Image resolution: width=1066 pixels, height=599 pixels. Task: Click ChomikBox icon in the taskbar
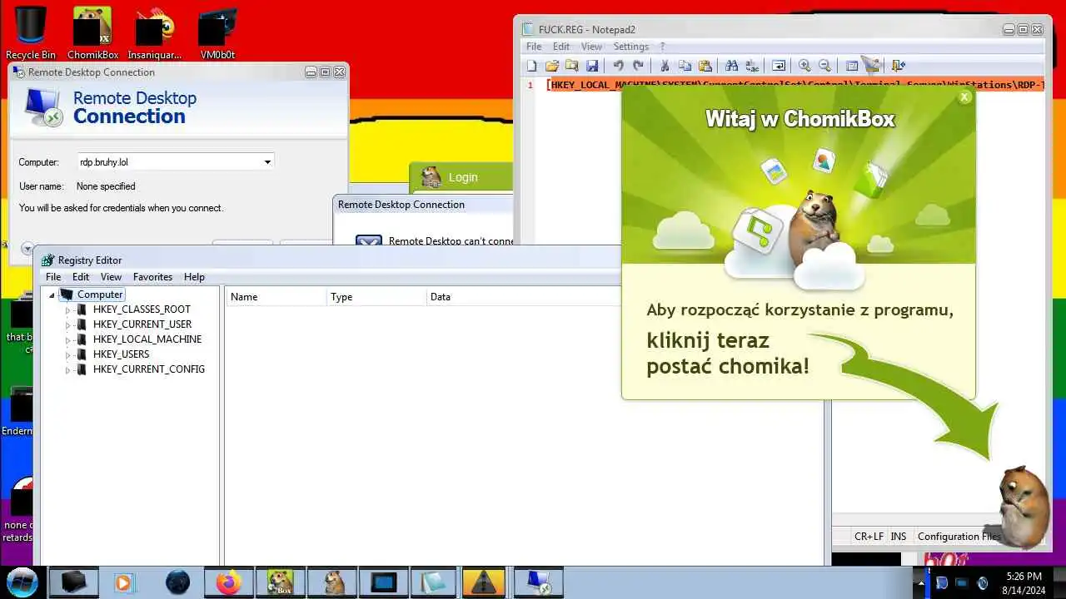coord(280,582)
